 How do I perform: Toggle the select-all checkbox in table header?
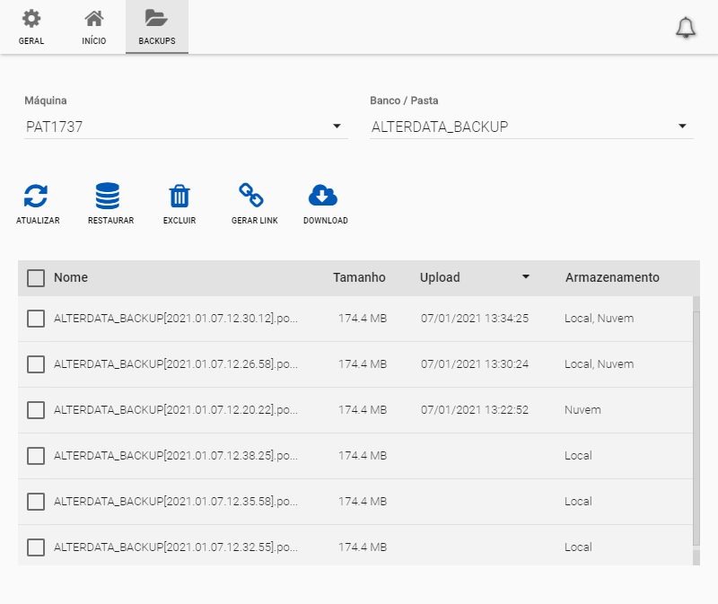[36, 278]
